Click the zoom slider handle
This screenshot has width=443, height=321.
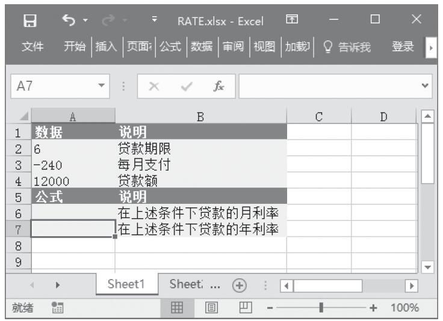coord(321,308)
